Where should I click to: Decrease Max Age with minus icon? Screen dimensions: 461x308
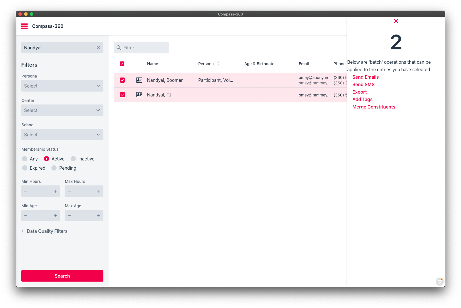[69, 216]
